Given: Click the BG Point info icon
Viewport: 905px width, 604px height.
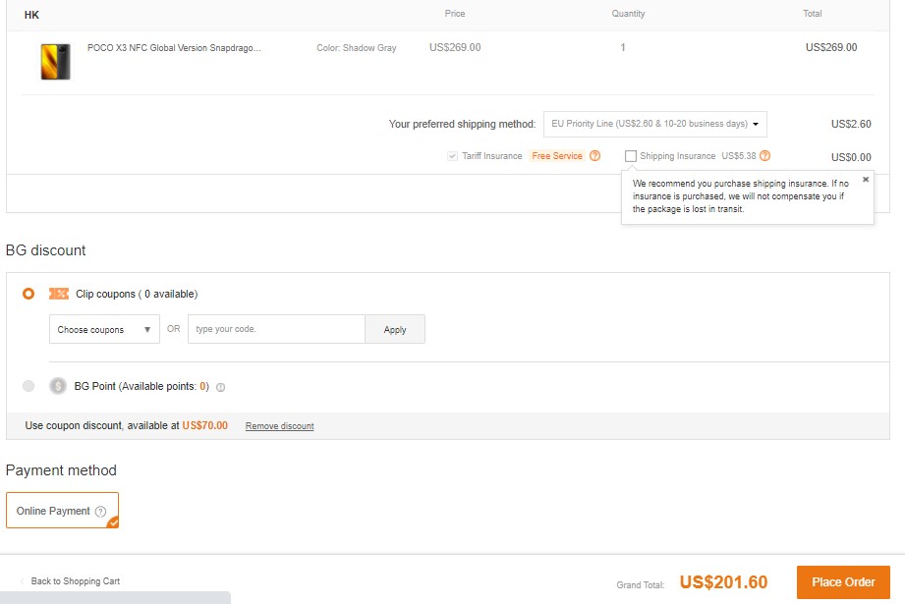Looking at the screenshot, I should tap(220, 387).
